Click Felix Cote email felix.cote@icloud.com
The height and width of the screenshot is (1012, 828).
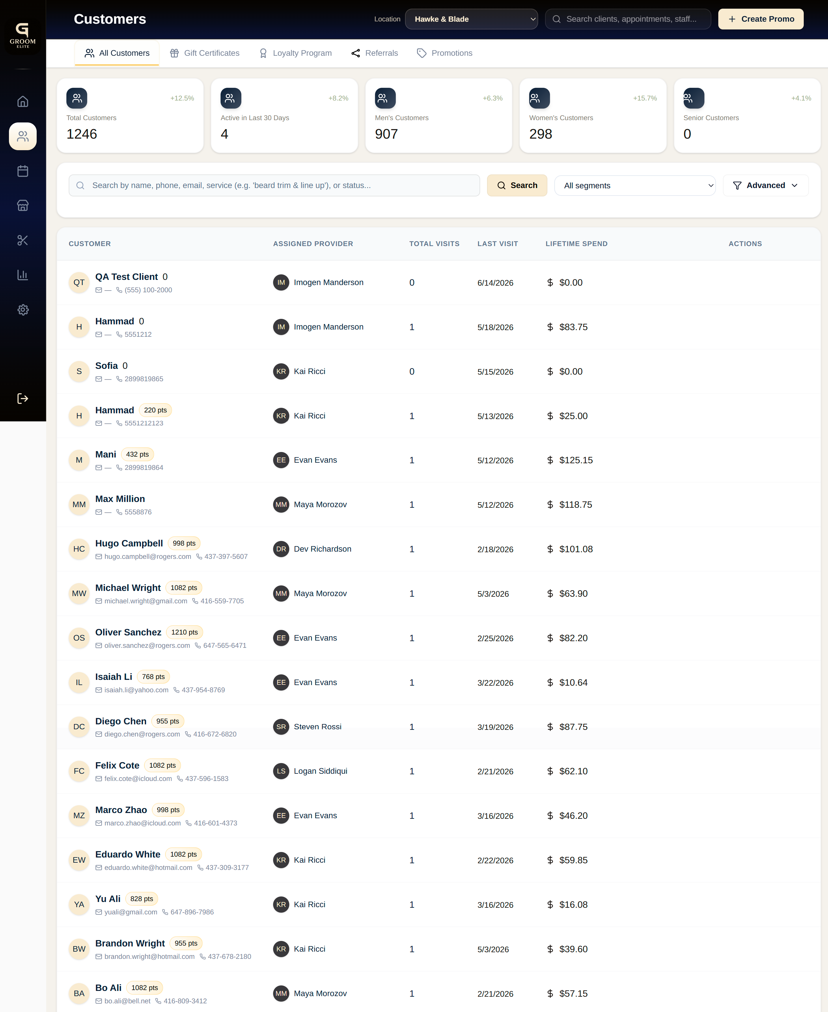(138, 779)
